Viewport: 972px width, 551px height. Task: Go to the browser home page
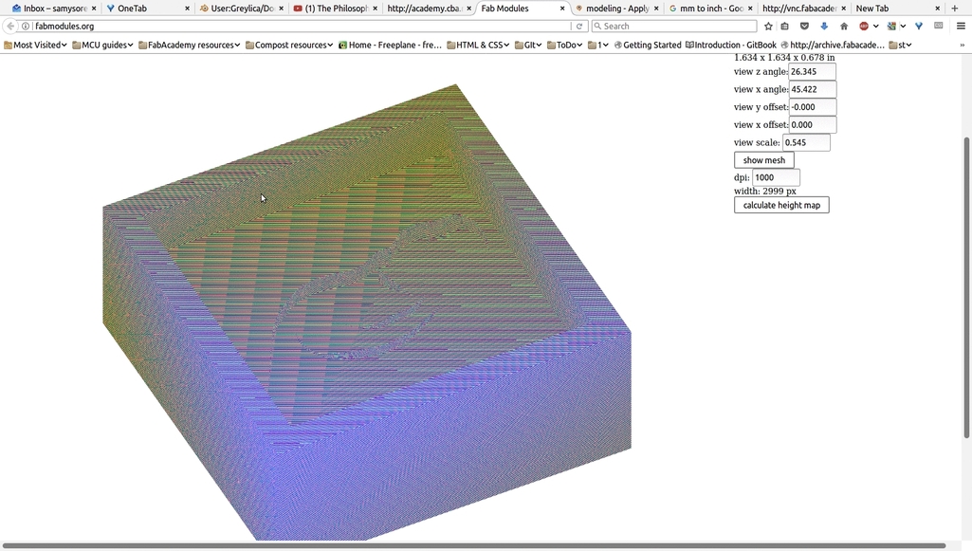tap(844, 26)
